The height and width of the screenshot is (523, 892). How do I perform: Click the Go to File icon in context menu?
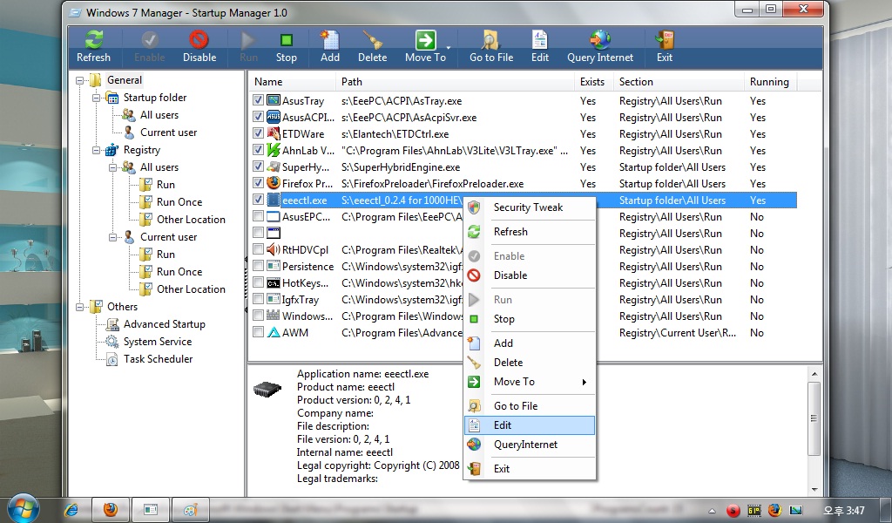click(474, 406)
